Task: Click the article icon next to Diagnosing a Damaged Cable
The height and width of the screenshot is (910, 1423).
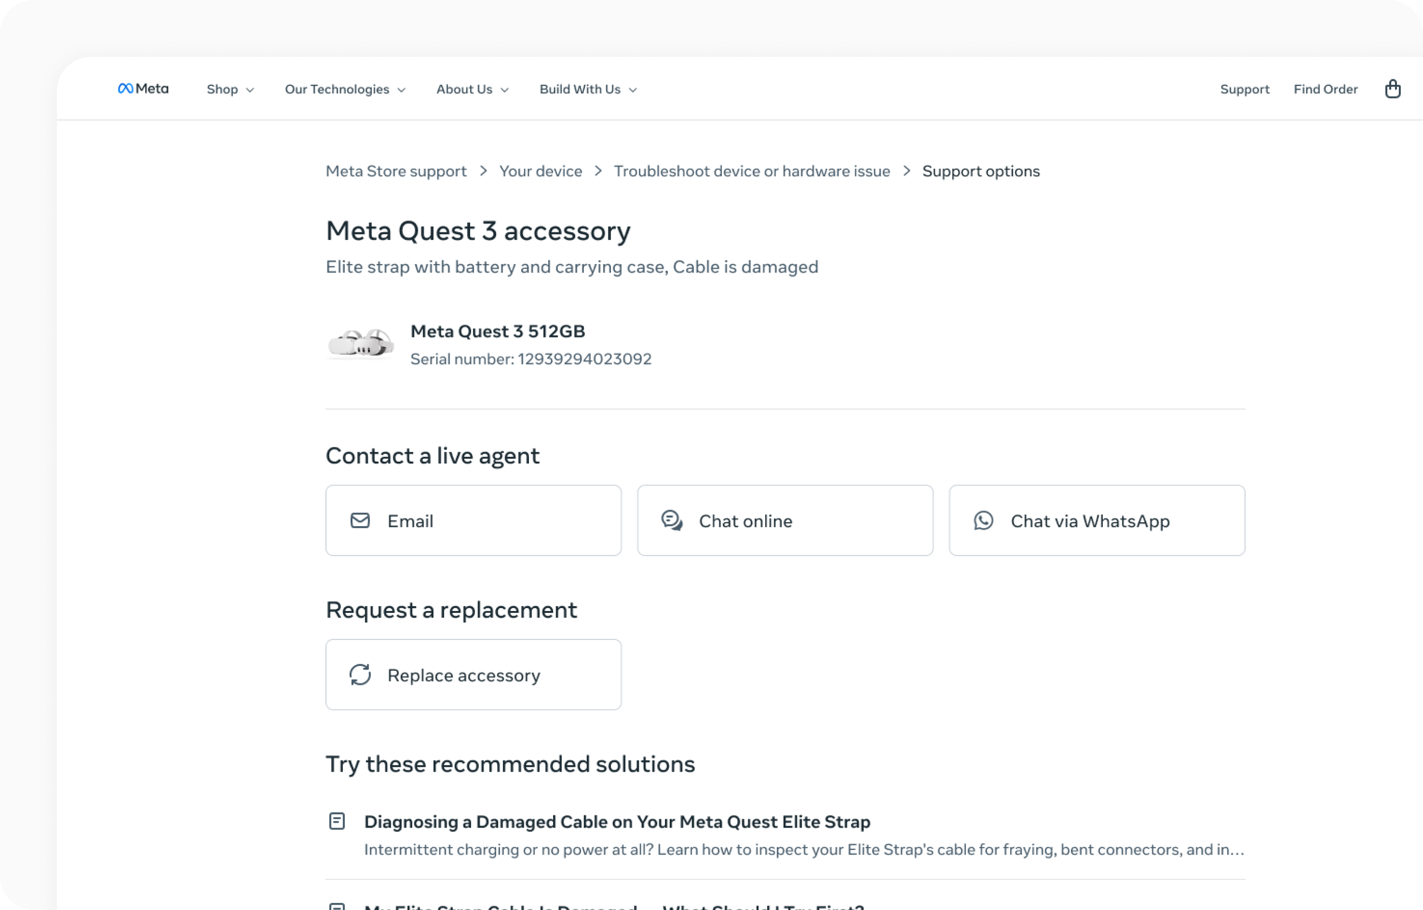Action: click(338, 821)
